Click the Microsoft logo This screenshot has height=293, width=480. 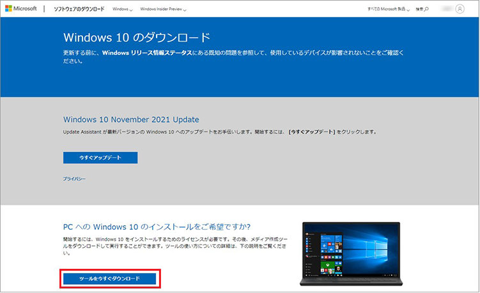pos(21,8)
